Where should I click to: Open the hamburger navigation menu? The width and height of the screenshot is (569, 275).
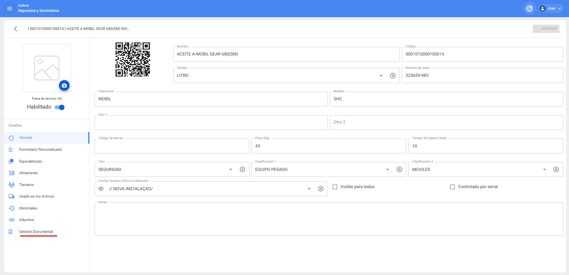[10, 9]
